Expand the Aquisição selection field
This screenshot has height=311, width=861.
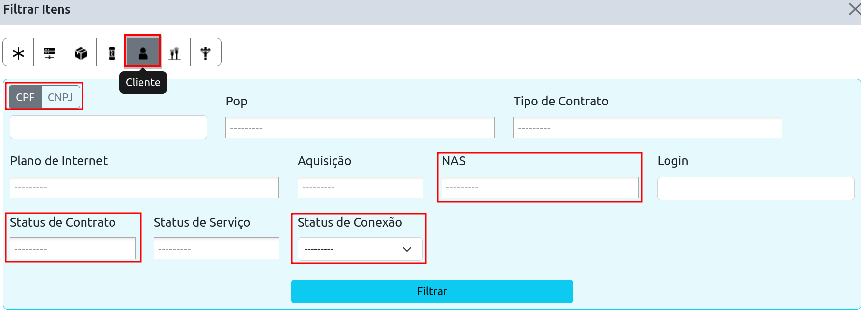tap(360, 187)
